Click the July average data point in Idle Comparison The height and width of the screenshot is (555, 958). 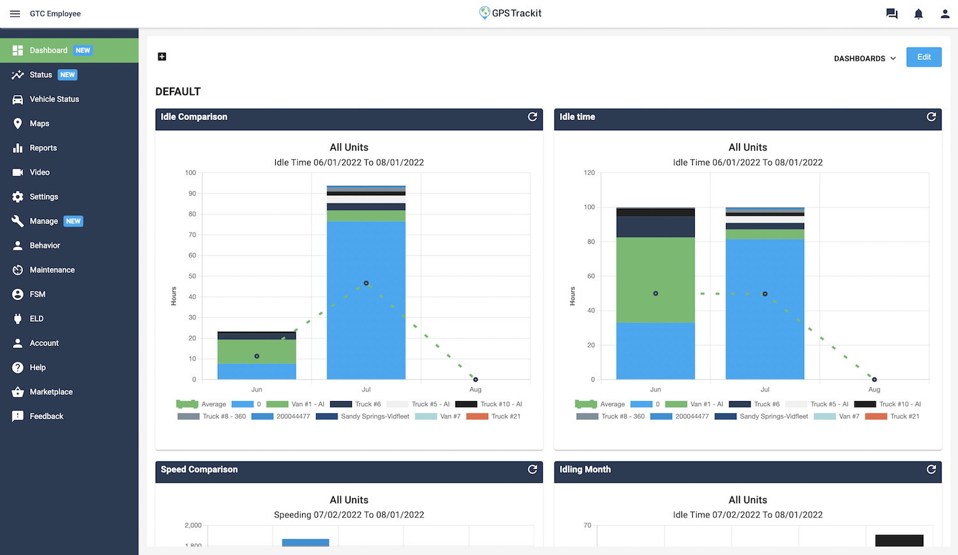tap(366, 283)
